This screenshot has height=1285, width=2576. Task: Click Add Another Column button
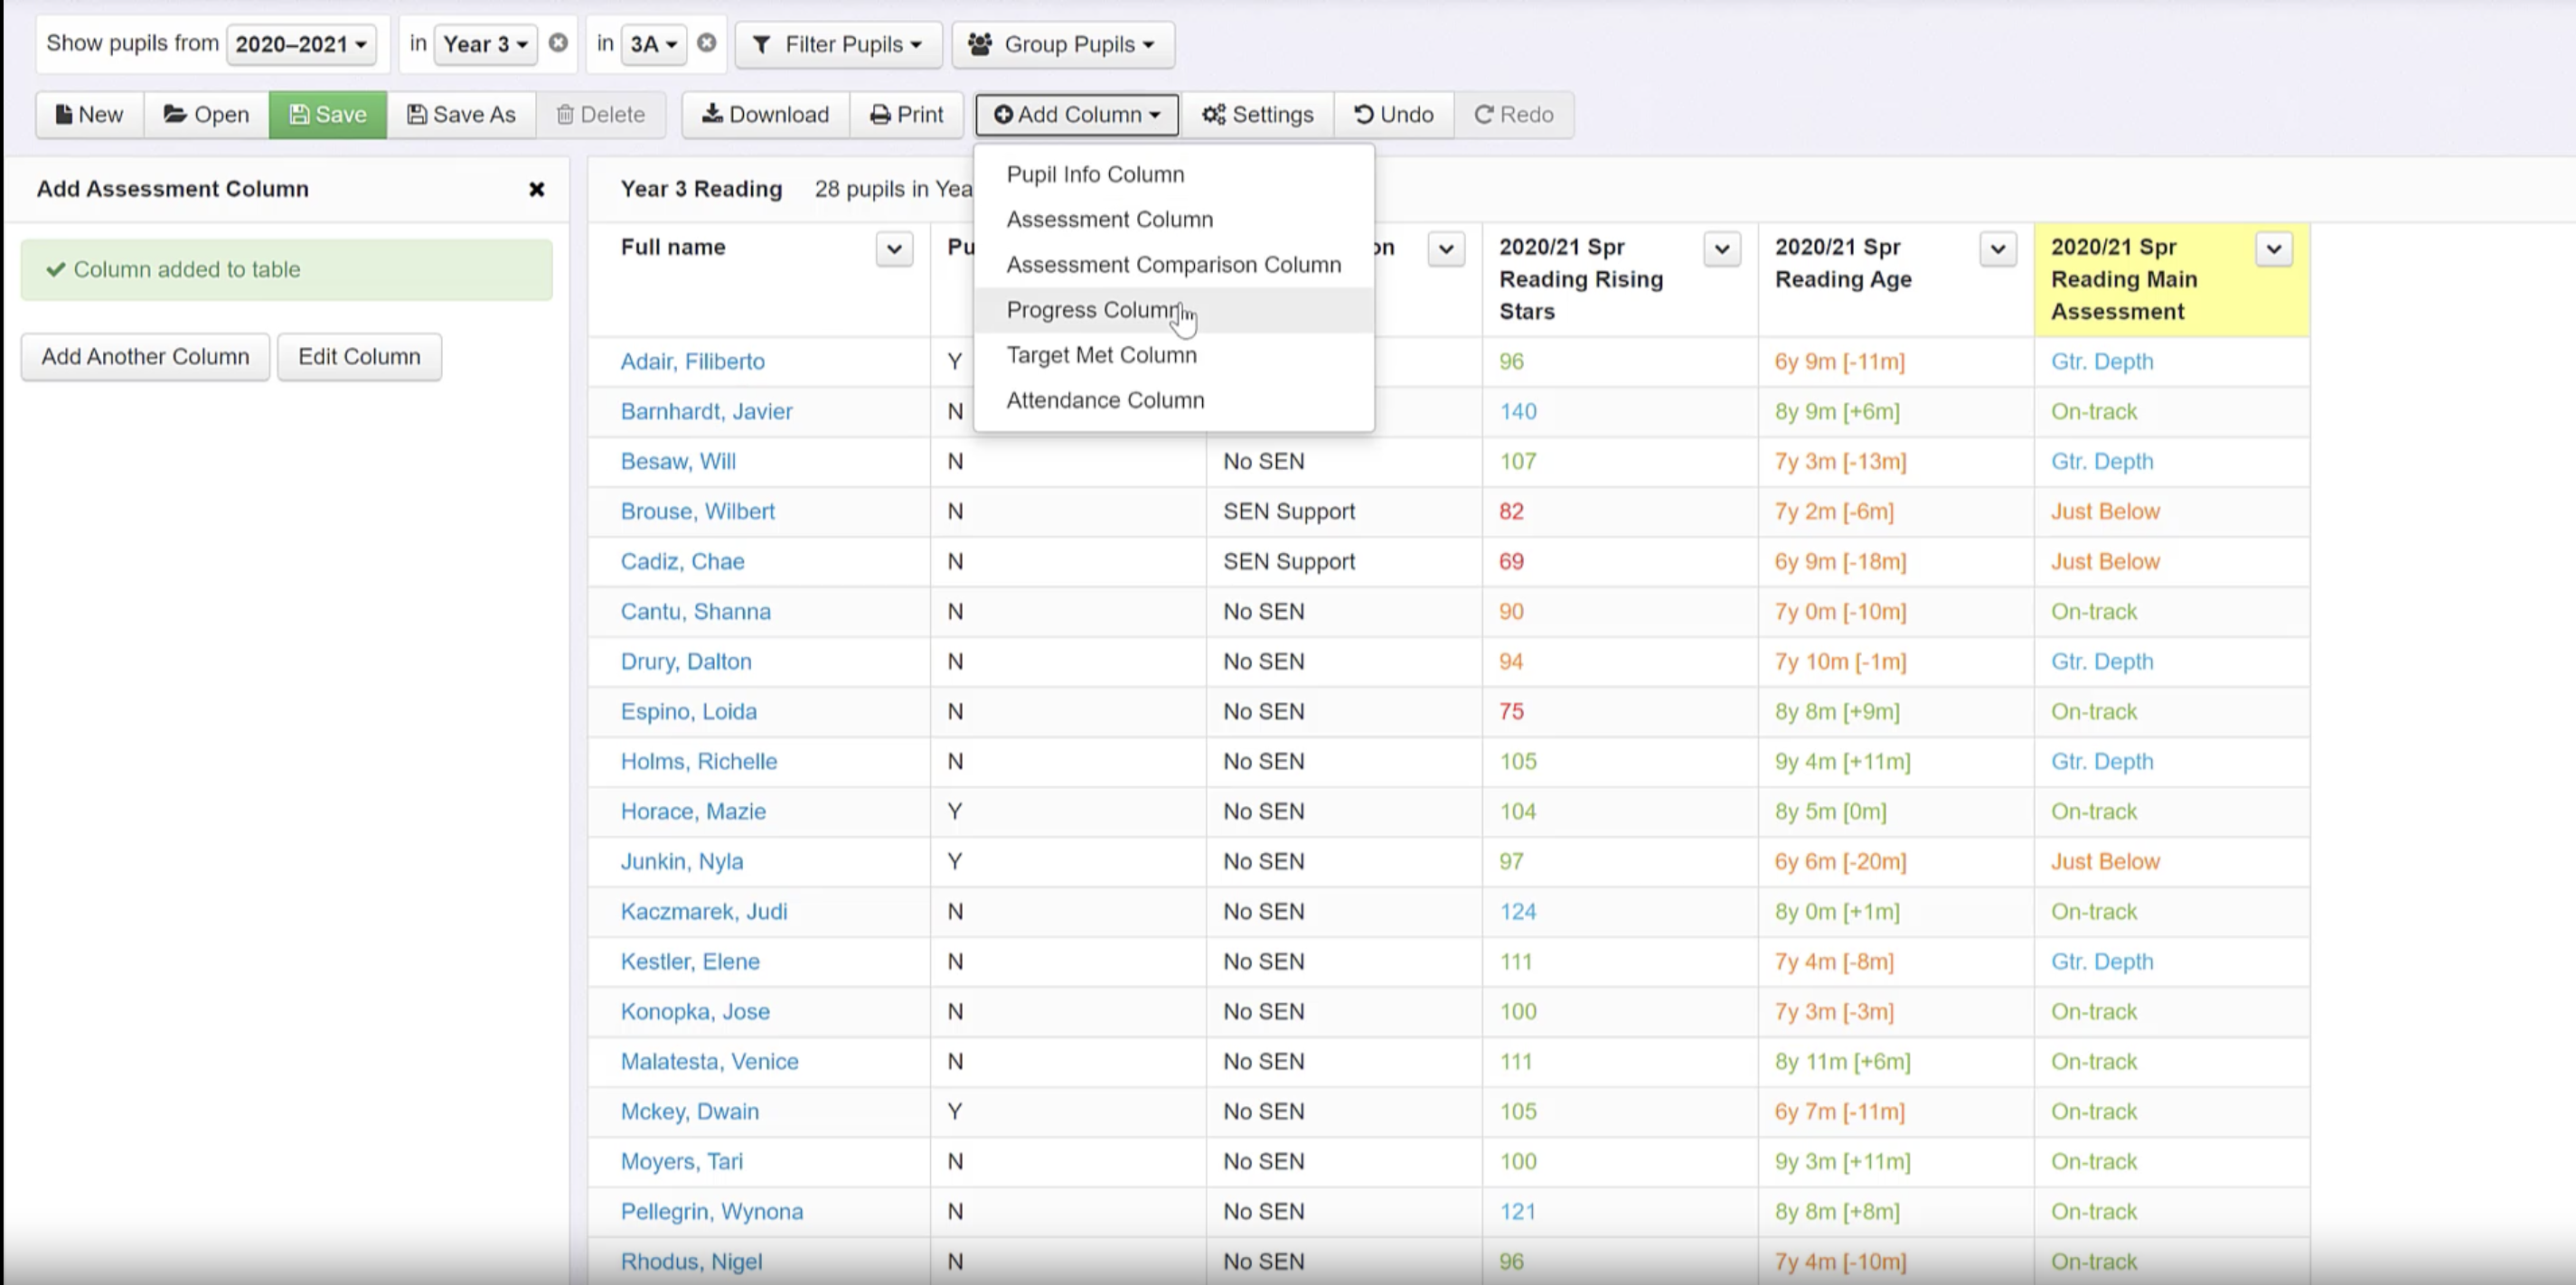pyautogui.click(x=145, y=356)
